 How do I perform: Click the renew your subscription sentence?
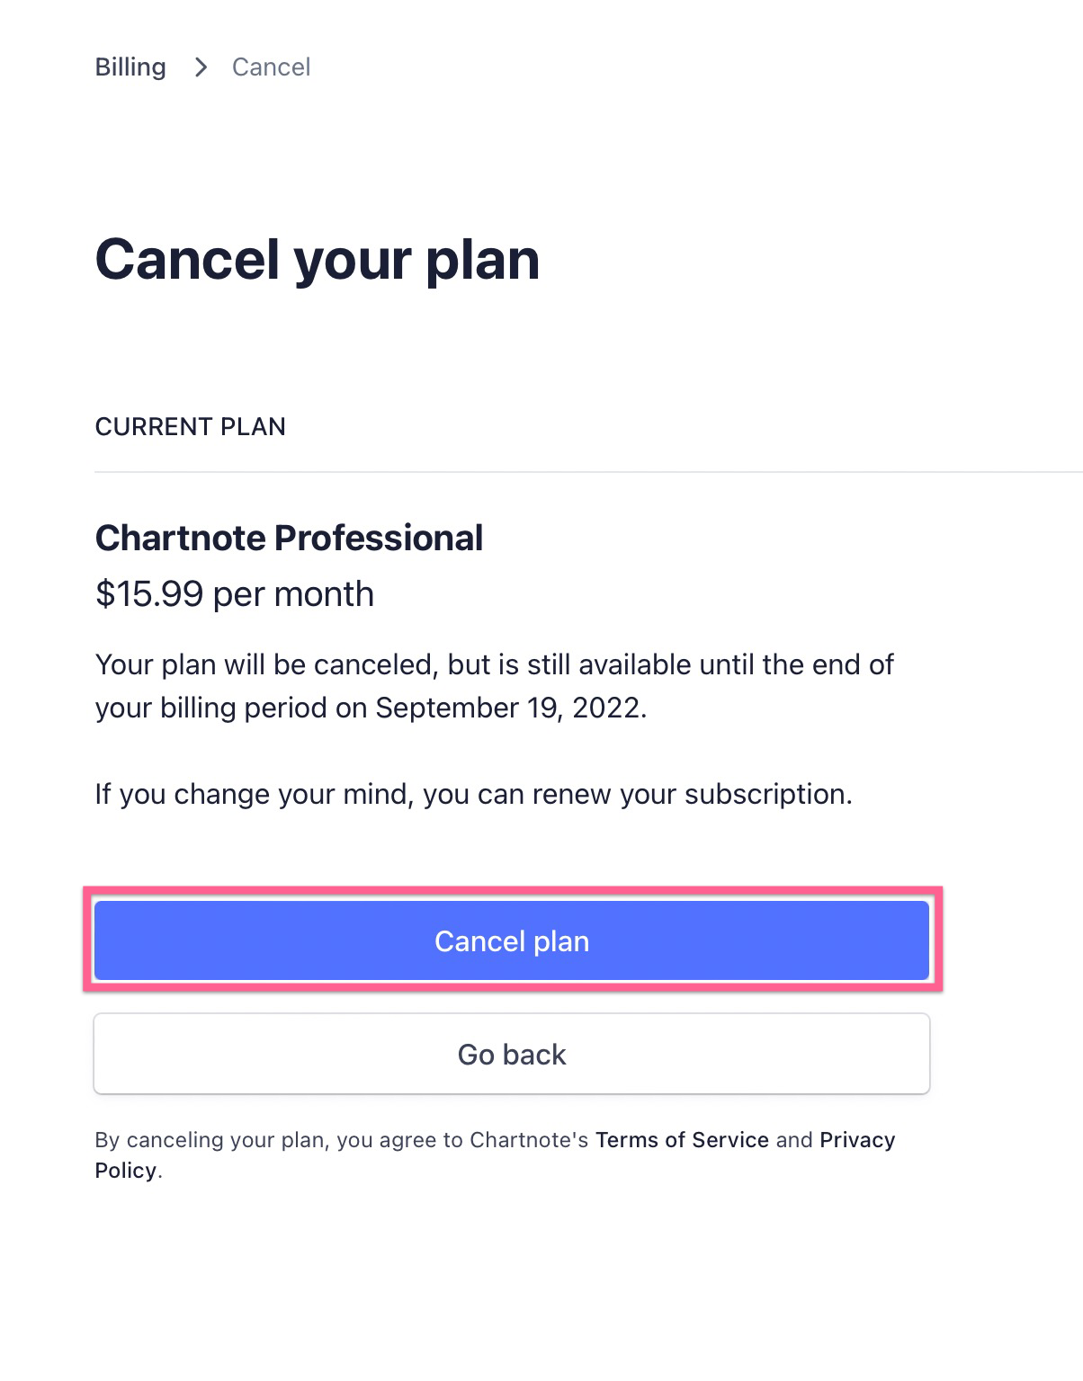474,793
